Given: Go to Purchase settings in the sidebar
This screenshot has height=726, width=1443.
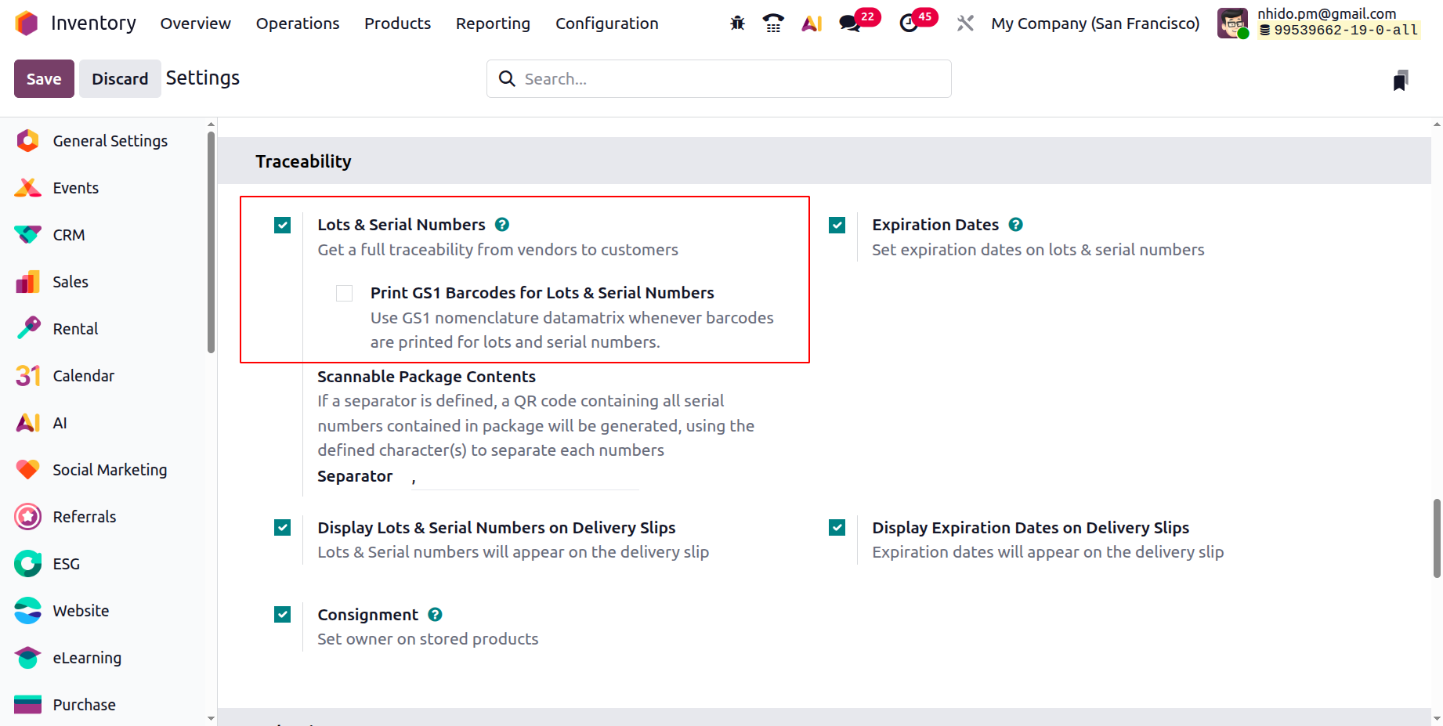Looking at the screenshot, I should [83, 704].
